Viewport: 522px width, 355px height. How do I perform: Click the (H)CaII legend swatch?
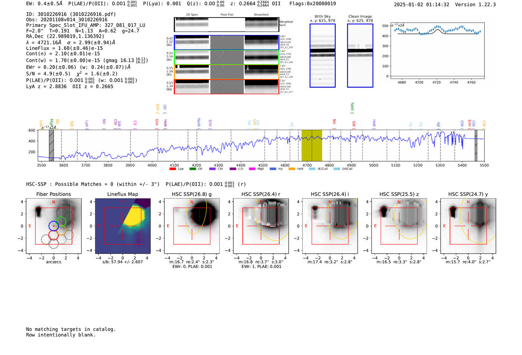(x=337, y=169)
